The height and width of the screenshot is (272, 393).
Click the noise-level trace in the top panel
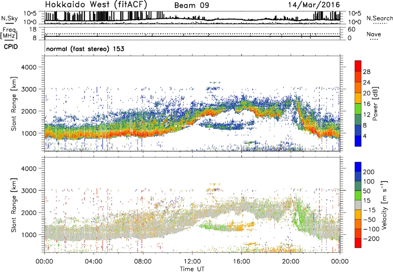tap(192, 18)
